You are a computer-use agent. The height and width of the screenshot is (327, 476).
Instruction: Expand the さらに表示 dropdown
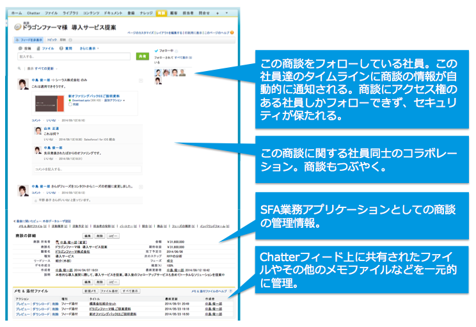pyautogui.click(x=90, y=49)
